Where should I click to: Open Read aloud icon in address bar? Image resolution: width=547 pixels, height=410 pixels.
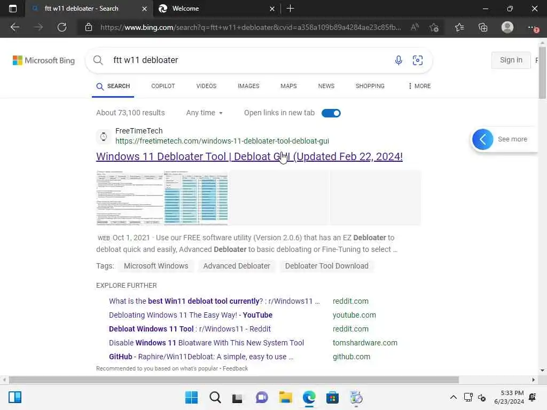415,27
